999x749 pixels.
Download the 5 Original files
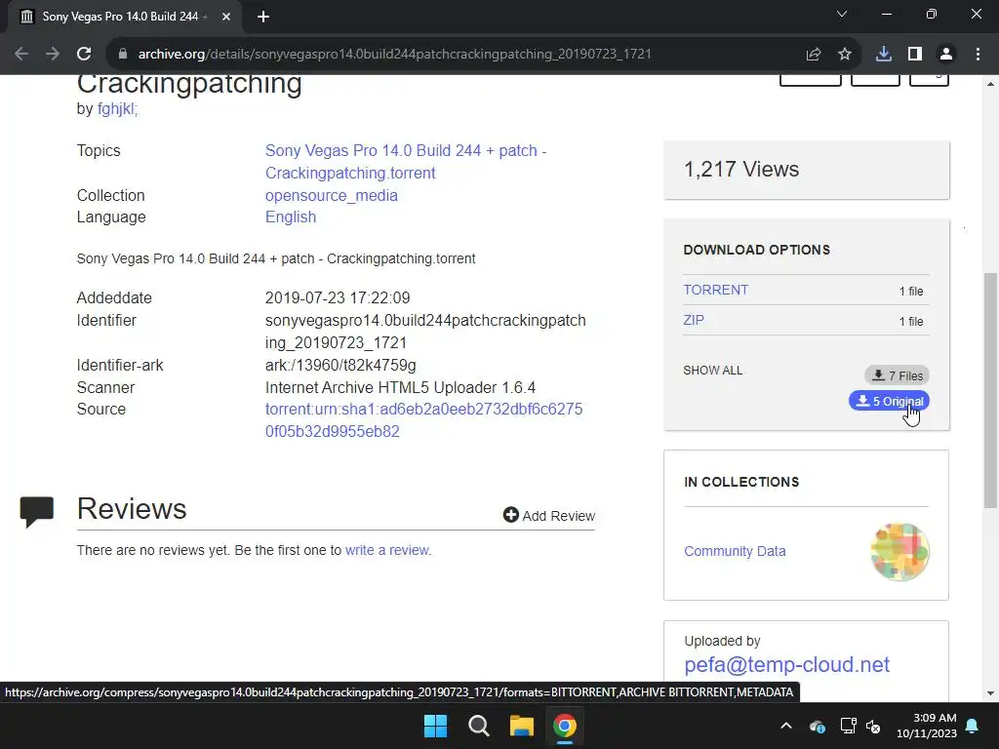coord(889,401)
